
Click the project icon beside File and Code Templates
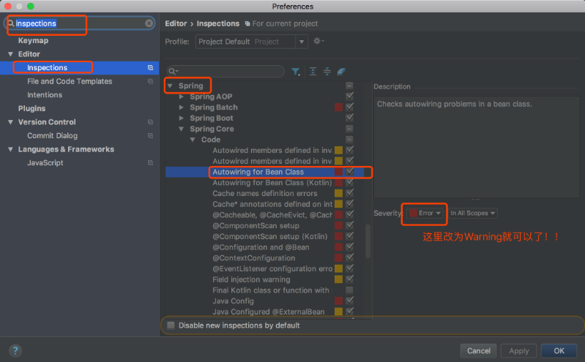click(150, 81)
